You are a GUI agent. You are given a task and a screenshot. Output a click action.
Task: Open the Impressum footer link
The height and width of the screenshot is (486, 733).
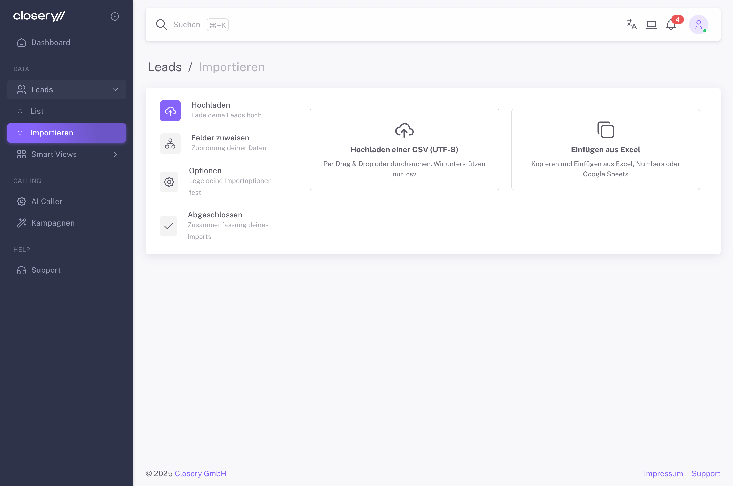663,474
